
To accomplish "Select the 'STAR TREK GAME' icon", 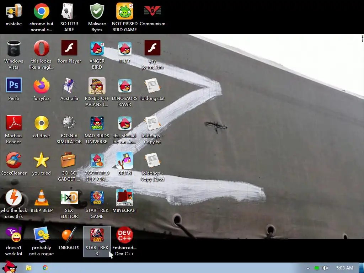I will (x=97, y=198).
